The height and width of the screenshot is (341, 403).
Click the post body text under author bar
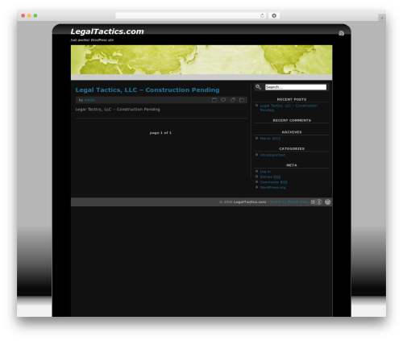point(118,110)
